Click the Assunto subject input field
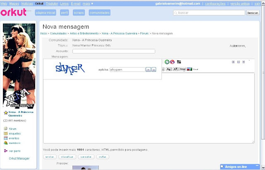Viewport: 265px width, 170px height. tap(114, 51)
